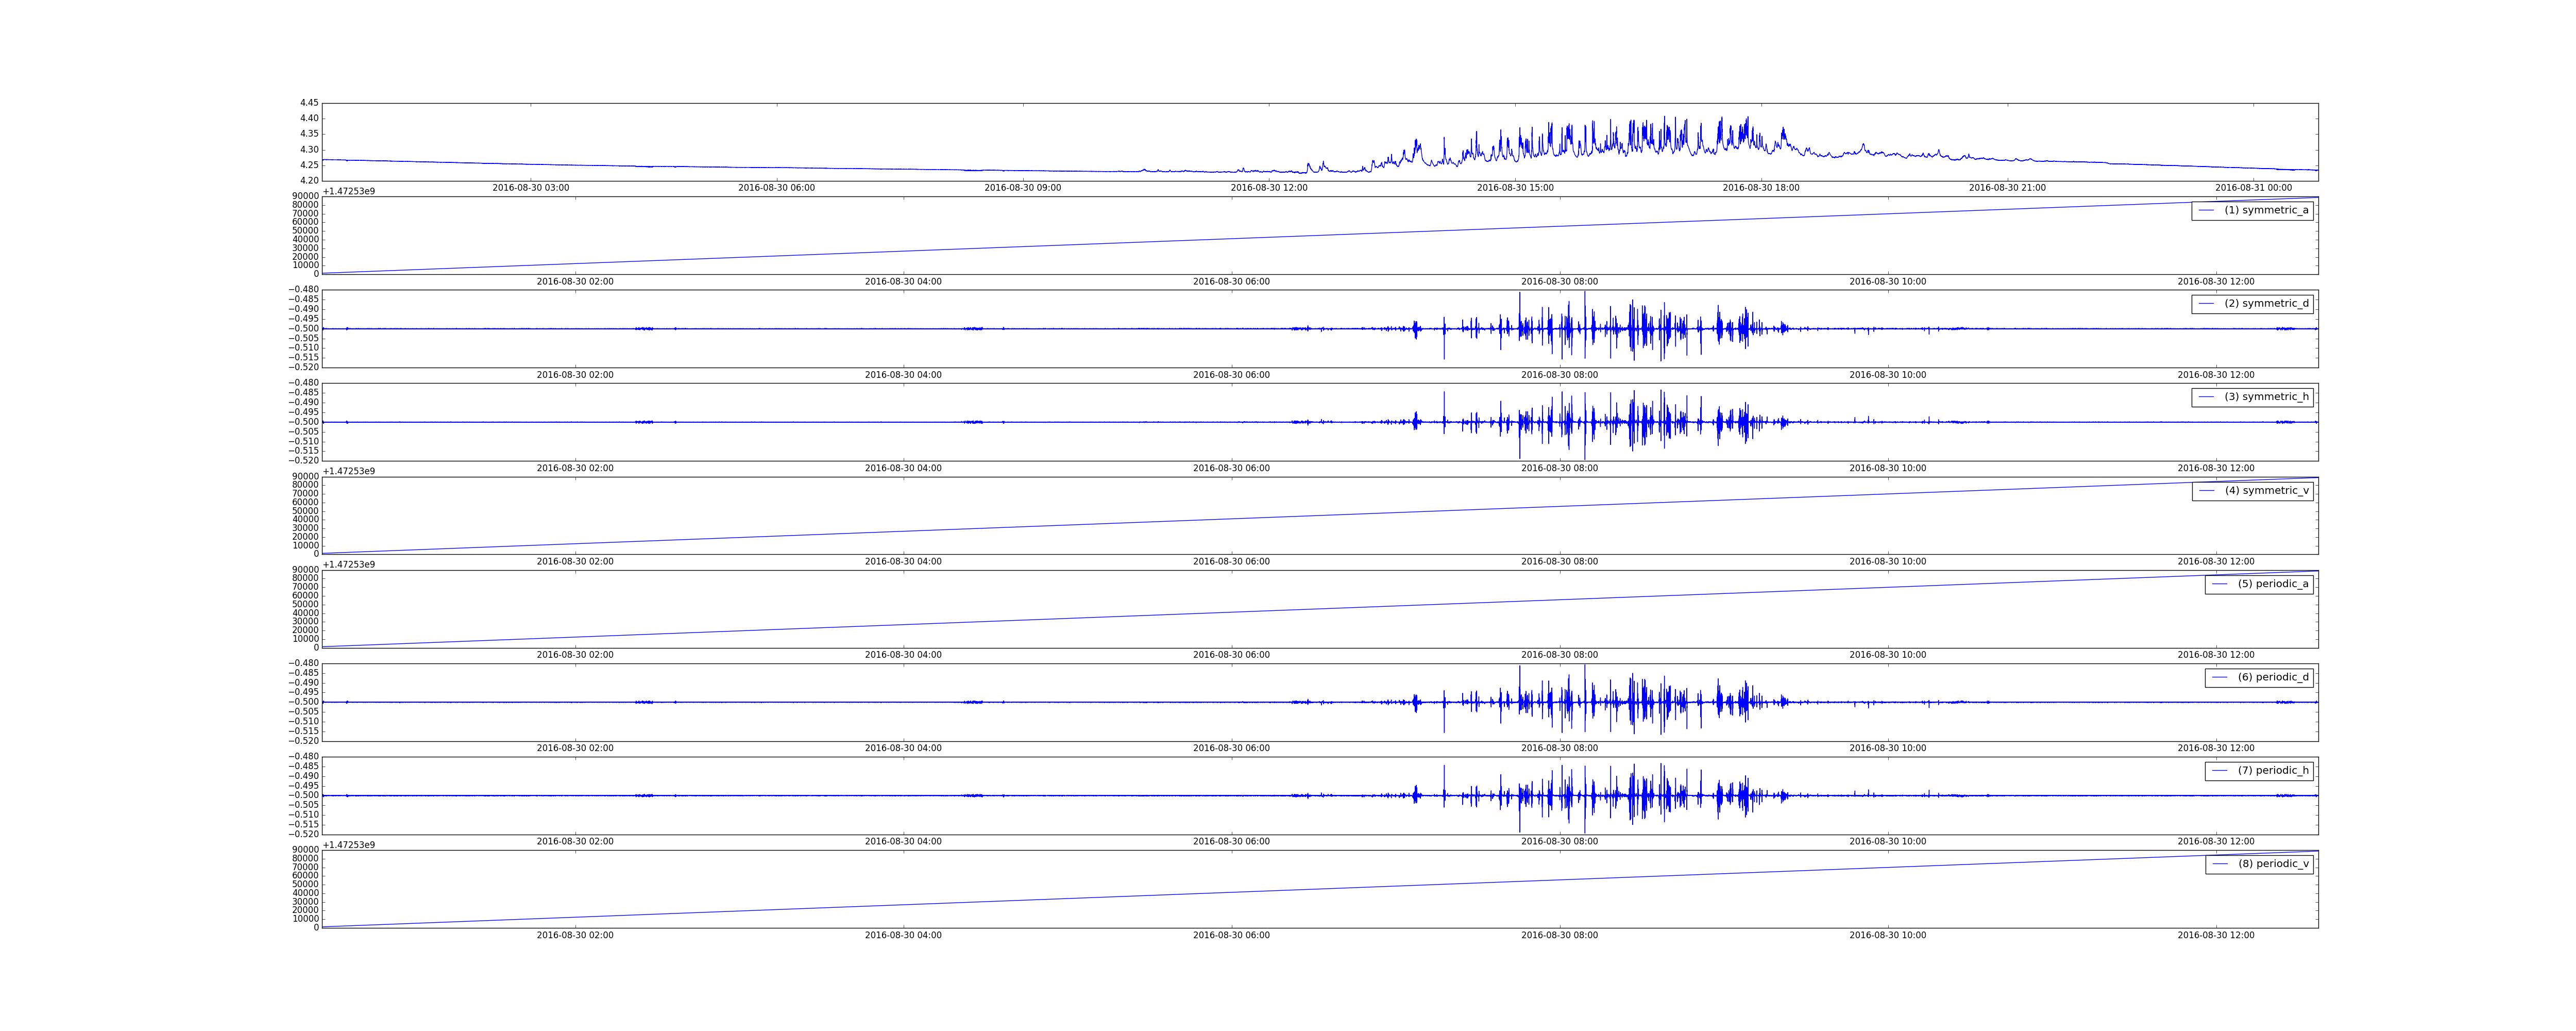
Task: Click the 2016-08-31 00:00 tick on top plot
Action: pyautogui.click(x=2253, y=188)
